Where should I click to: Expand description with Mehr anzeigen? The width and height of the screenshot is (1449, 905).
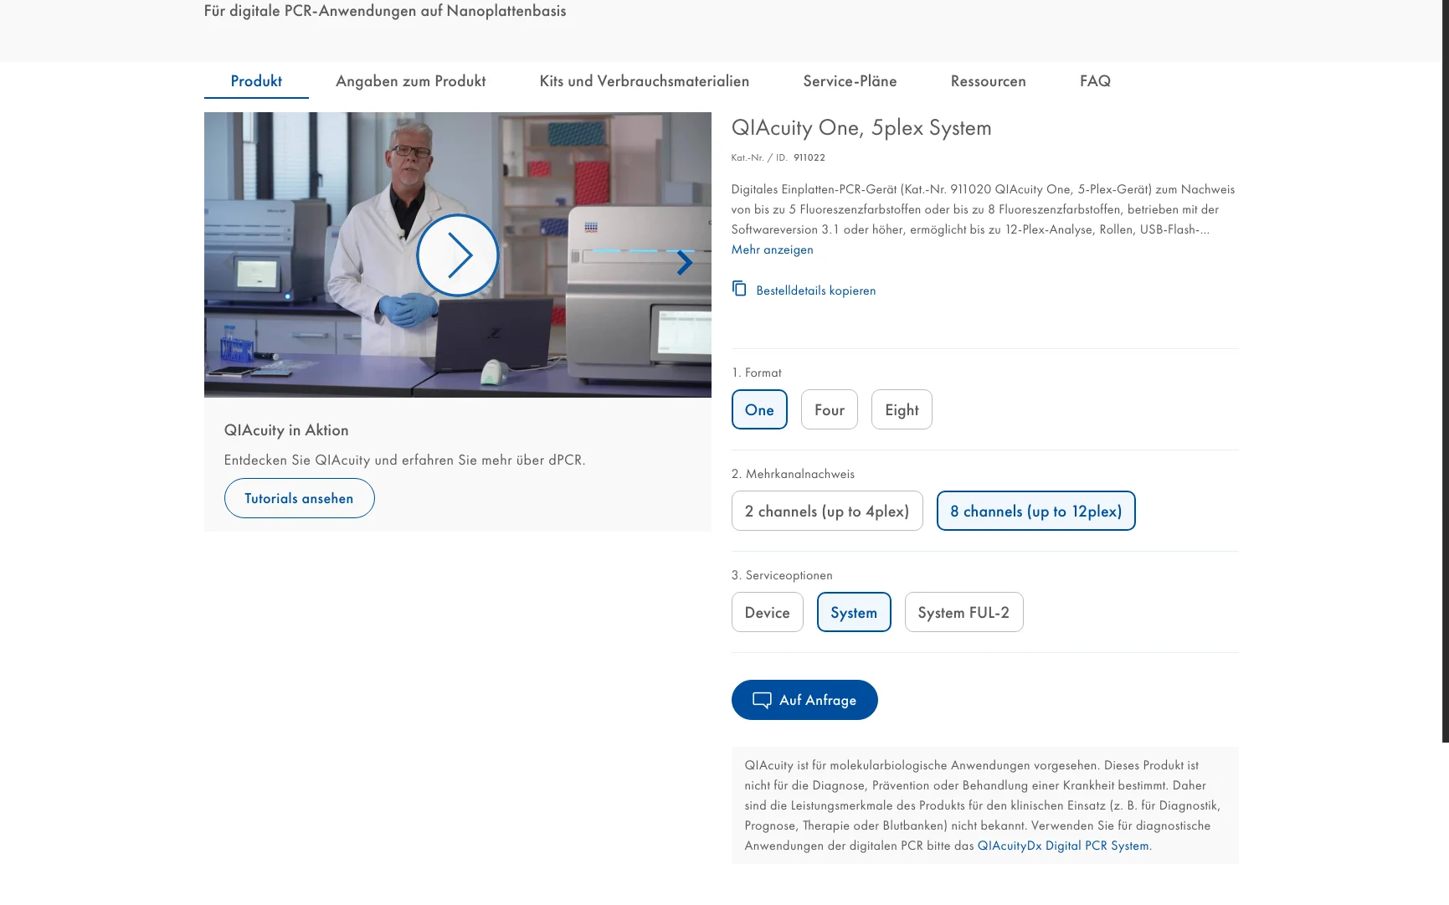point(772,249)
